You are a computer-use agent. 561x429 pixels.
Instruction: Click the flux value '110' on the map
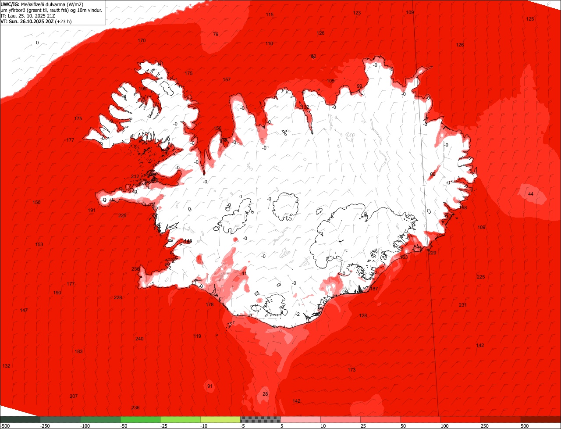tap(269, 43)
